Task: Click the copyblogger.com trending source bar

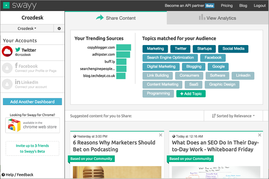Action: pyautogui.click(x=123, y=47)
